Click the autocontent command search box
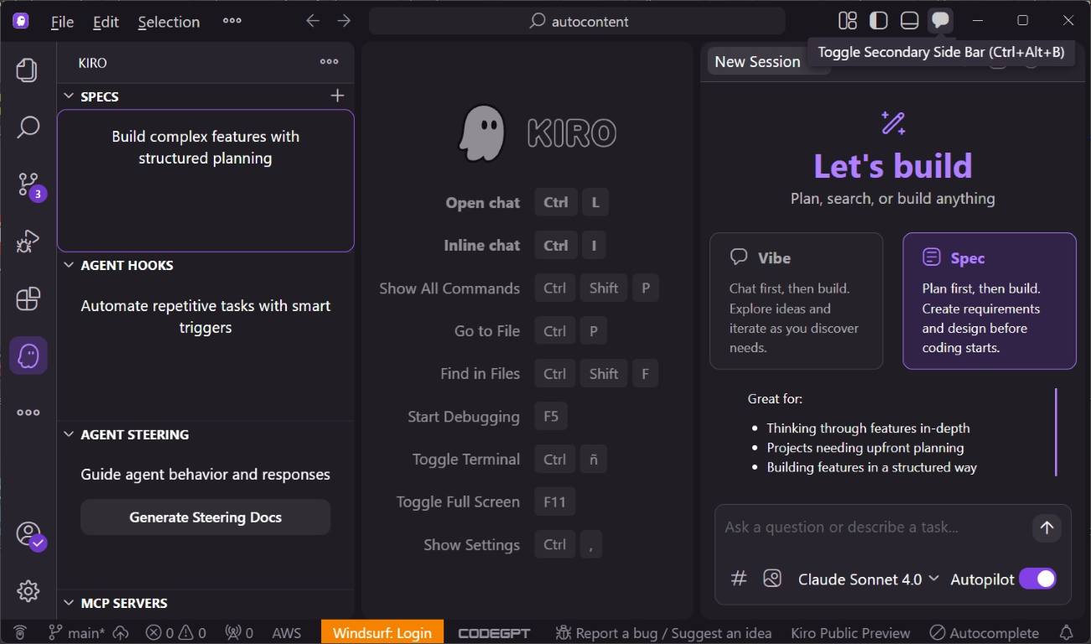 pyautogui.click(x=577, y=21)
